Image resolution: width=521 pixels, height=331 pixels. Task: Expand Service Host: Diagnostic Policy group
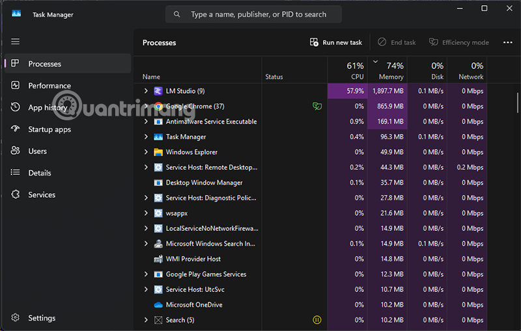146,198
